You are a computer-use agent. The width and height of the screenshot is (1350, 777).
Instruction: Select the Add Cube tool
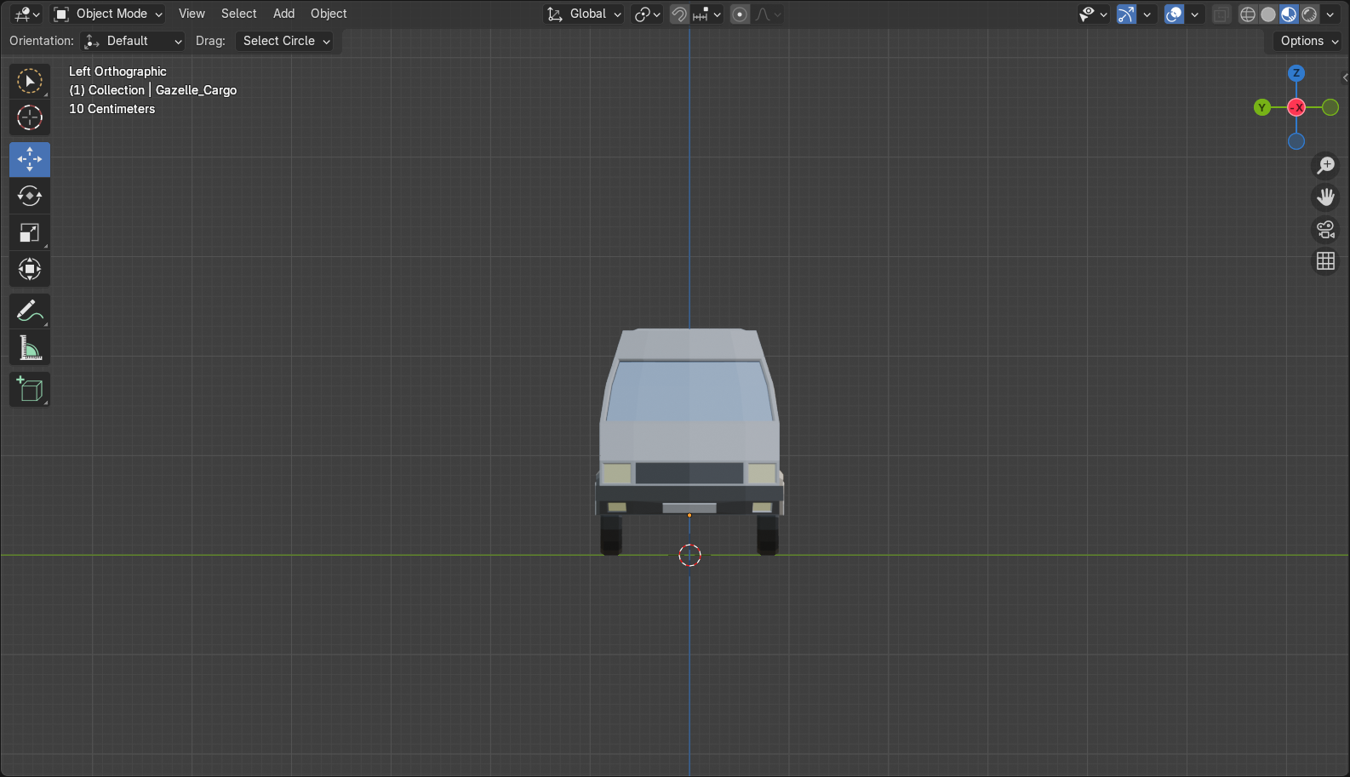tap(30, 390)
